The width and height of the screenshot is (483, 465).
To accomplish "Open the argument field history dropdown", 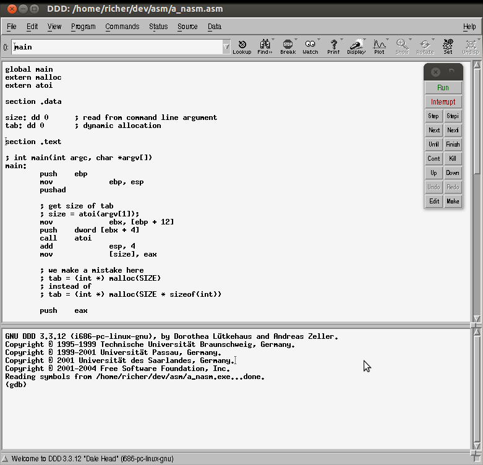I will click(x=226, y=47).
